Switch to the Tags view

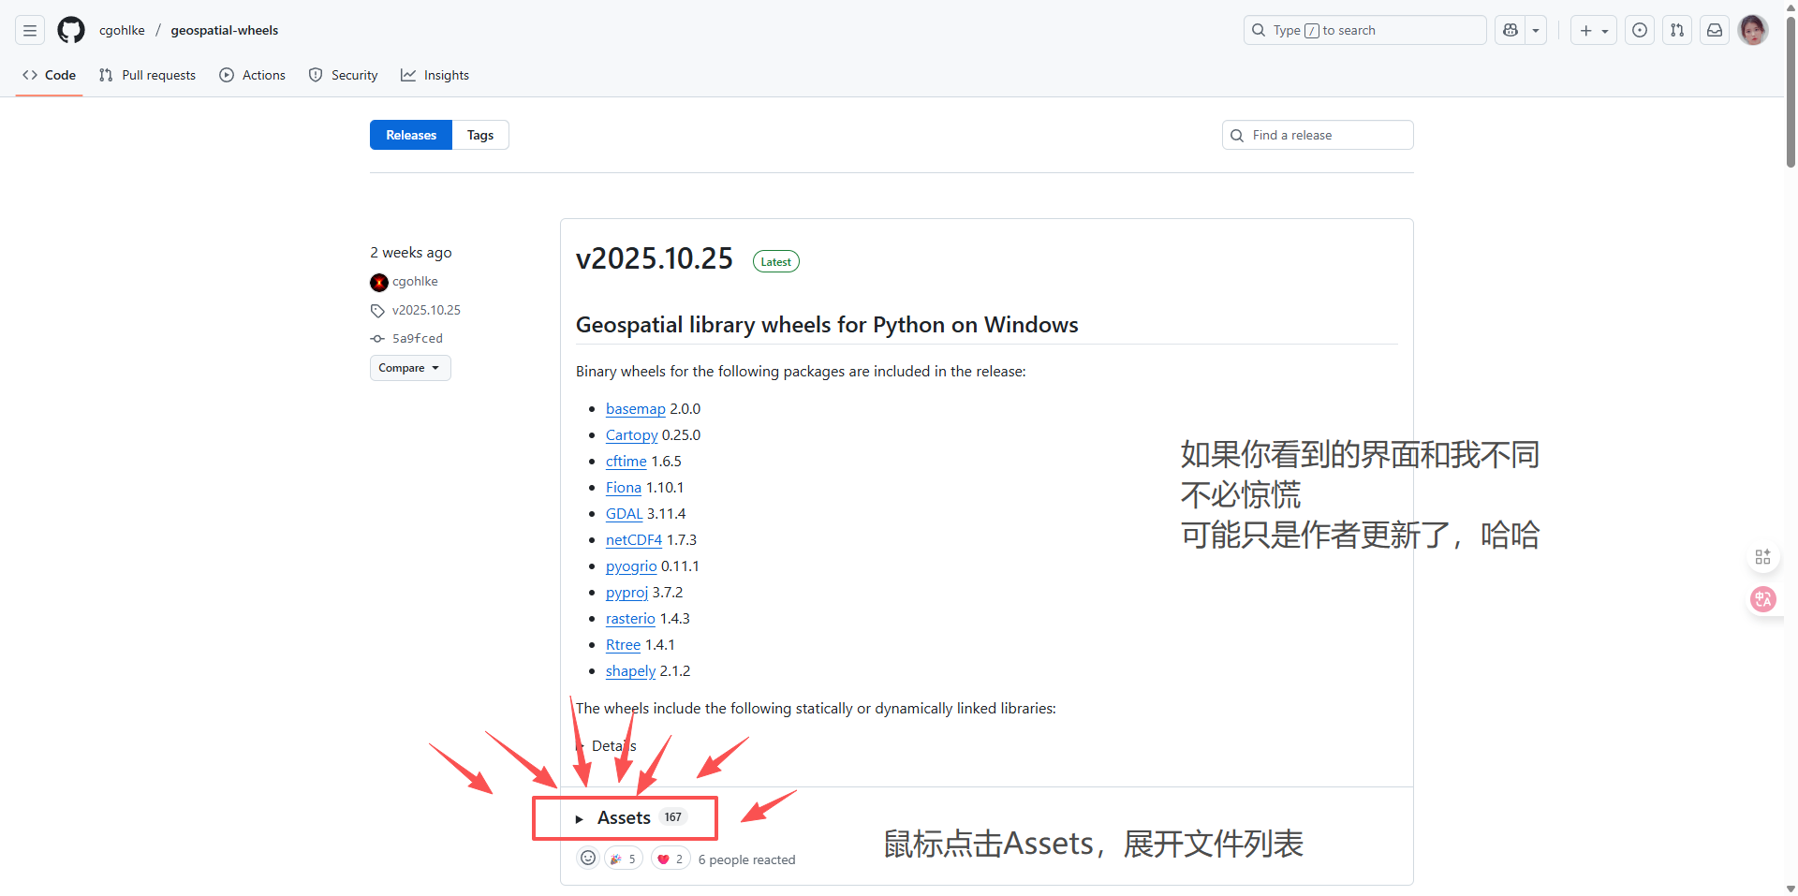[479, 135]
